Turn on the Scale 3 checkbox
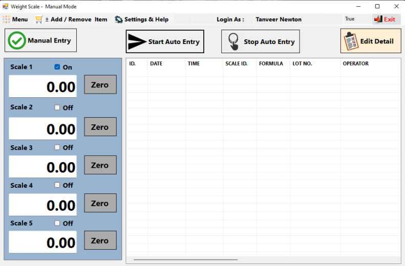The height and width of the screenshot is (266, 405). point(57,147)
